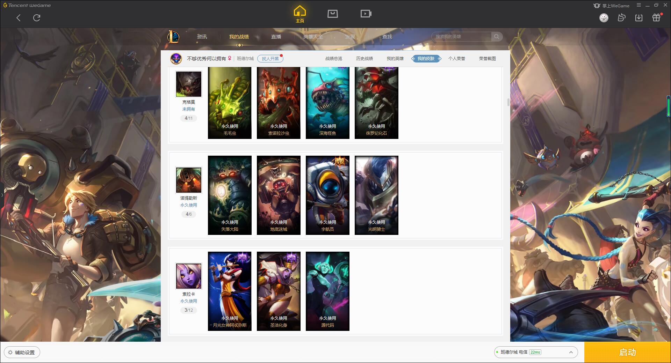Open the 光明骑士 skin card
671x363 pixels.
[x=376, y=195]
